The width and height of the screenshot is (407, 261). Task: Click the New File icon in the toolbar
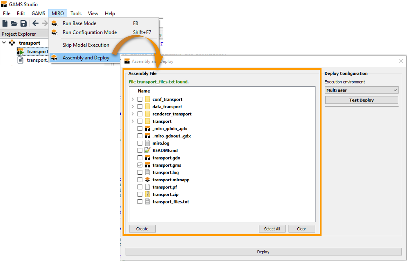point(4,23)
